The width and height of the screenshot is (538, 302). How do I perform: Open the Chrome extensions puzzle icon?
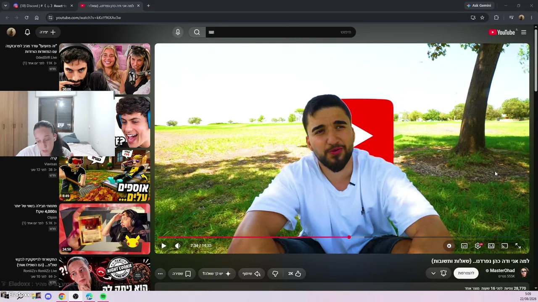[496, 18]
